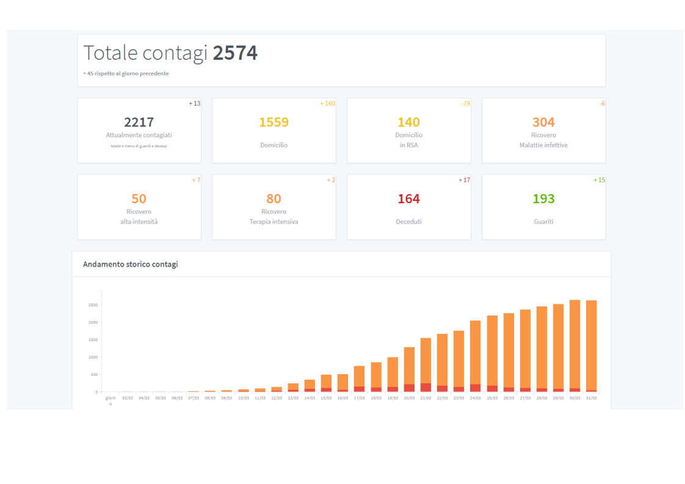685x484 pixels.
Task: Click the +45 rispetto al giorno precedente text
Action: (x=126, y=73)
